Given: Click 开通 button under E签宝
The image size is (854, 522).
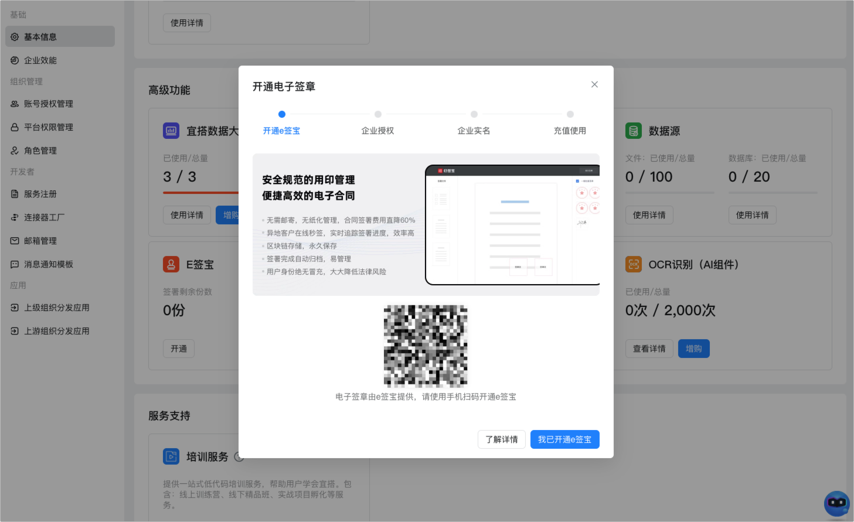Looking at the screenshot, I should pyautogui.click(x=179, y=349).
